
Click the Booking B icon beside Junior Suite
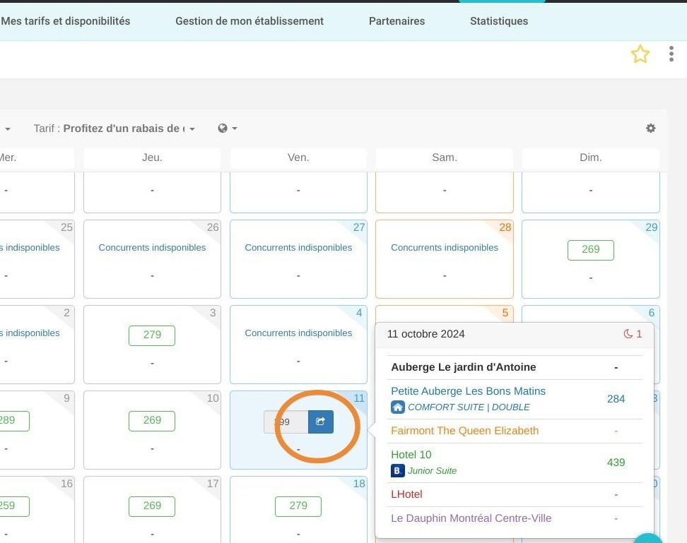coord(397,471)
